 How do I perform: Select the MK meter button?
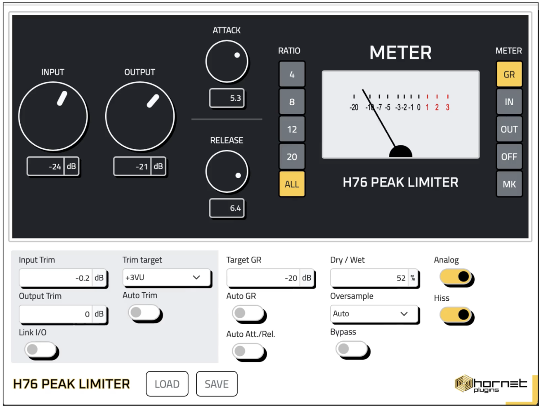pos(509,184)
